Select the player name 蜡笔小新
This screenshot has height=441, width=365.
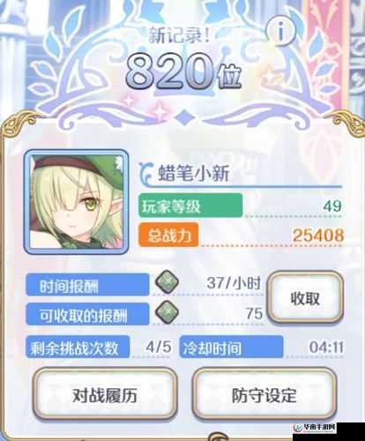point(194,173)
